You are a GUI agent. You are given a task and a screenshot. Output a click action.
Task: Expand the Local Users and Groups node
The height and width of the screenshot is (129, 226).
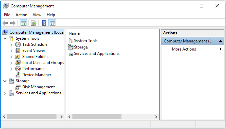click(12, 63)
